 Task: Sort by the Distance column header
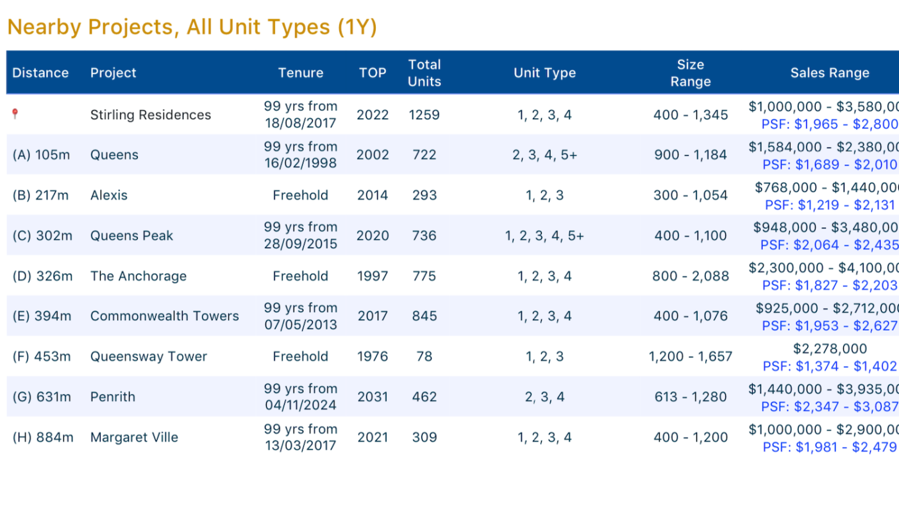(40, 72)
